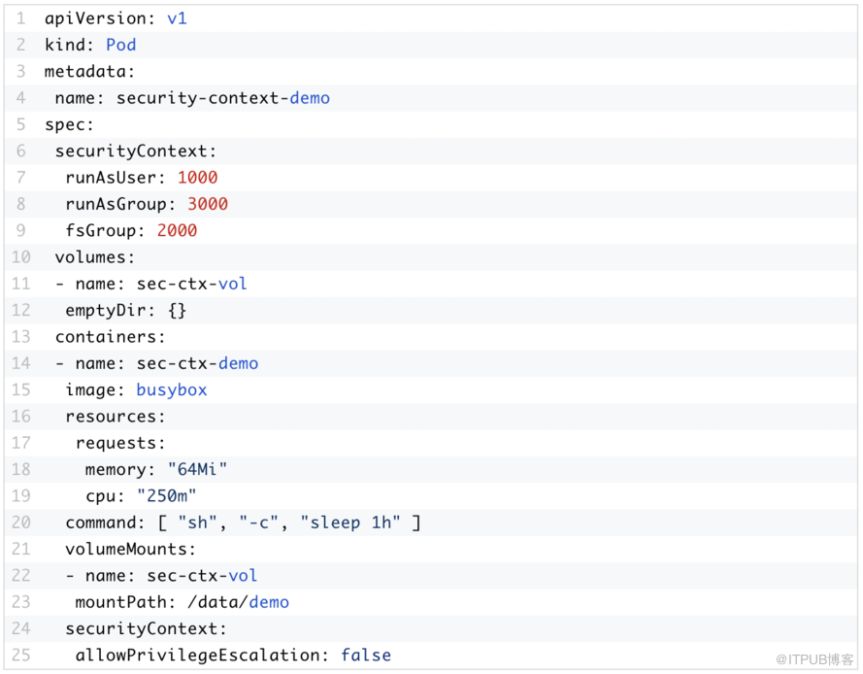863x674 pixels.
Task: Click the emptyDir braces on line 12
Action: click(176, 310)
